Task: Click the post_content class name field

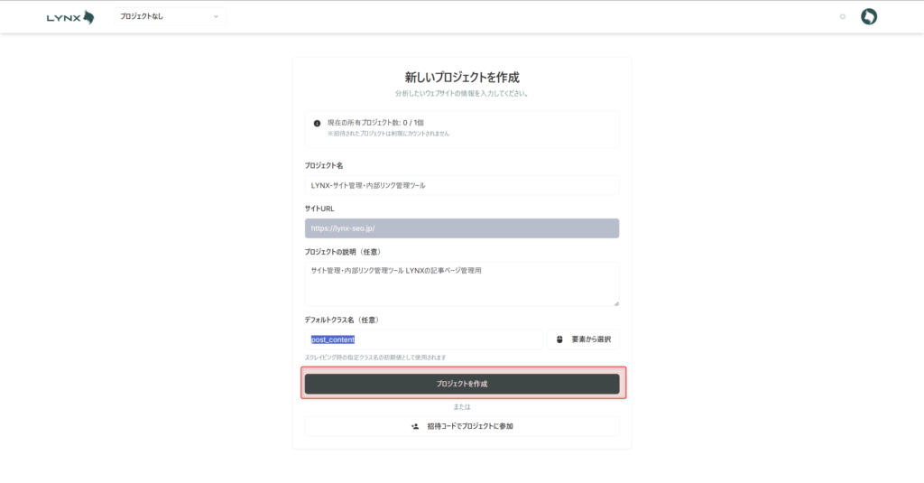Action: pos(424,339)
